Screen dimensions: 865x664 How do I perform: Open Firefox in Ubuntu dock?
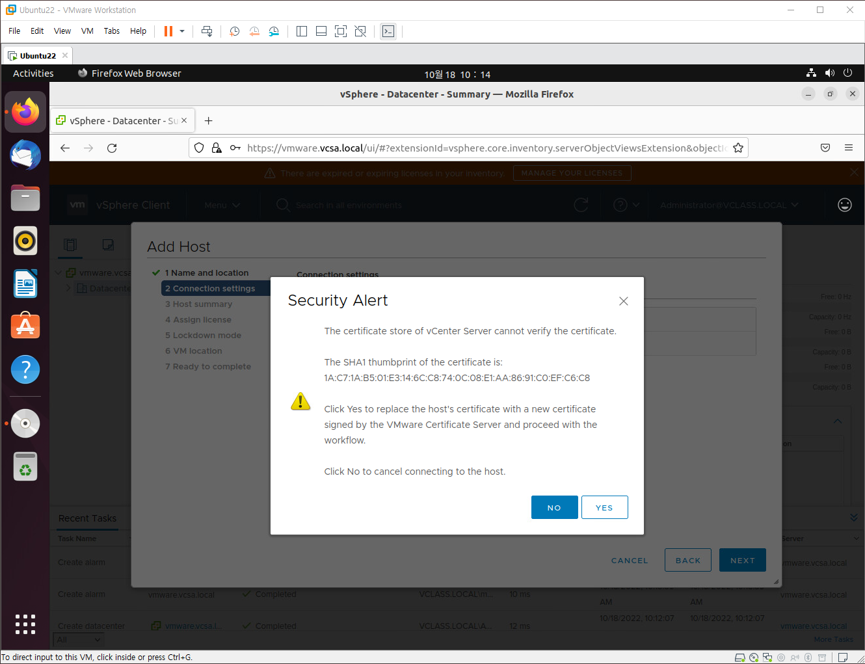[25, 112]
